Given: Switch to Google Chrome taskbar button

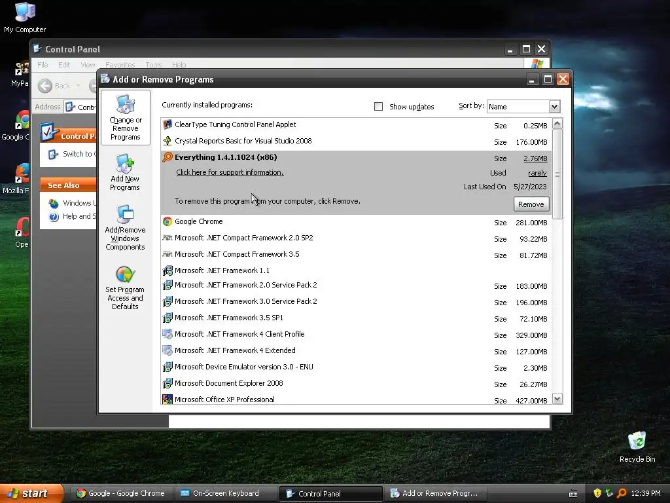Looking at the screenshot, I should point(120,494).
